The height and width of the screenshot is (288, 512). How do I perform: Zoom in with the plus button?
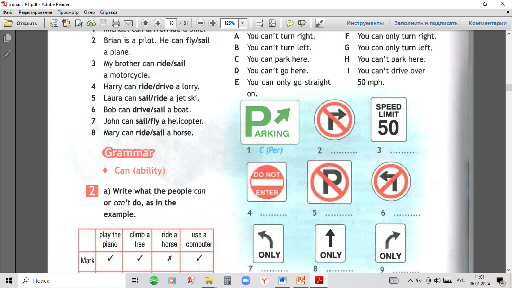coord(213,23)
